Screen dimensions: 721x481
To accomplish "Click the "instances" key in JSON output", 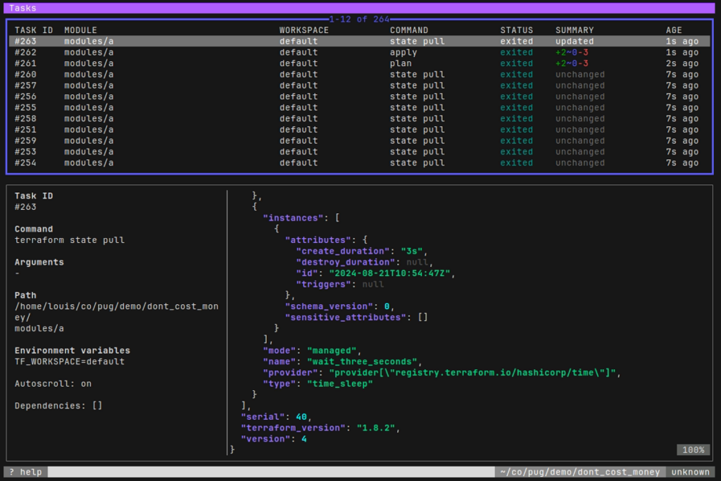I will tap(292, 218).
